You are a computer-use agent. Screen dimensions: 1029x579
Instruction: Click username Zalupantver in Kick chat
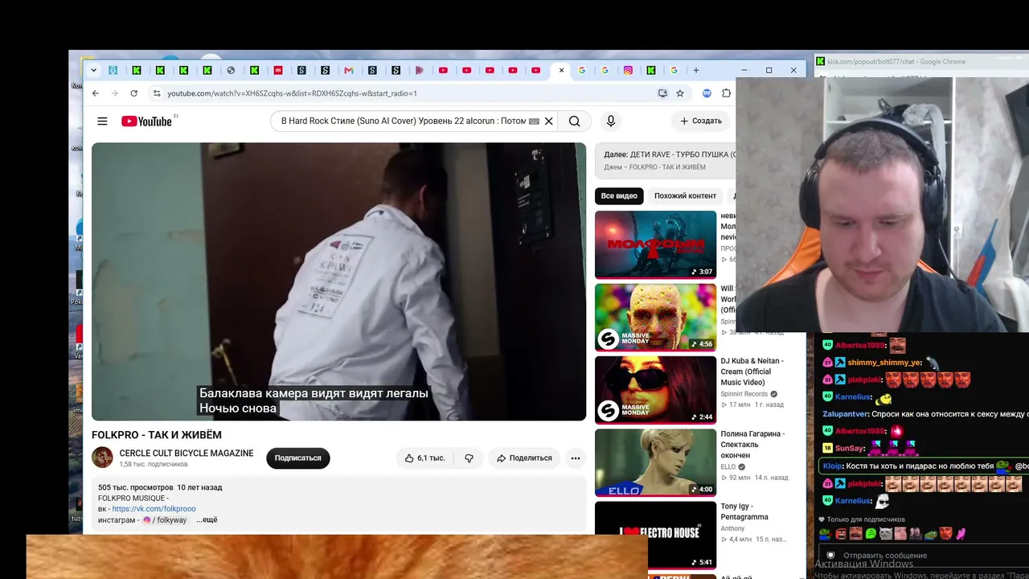(x=846, y=414)
